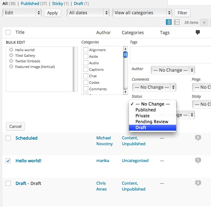The width and height of the screenshot is (211, 207).
Task: Filter posts by Draft (1)
Action: point(81,3)
